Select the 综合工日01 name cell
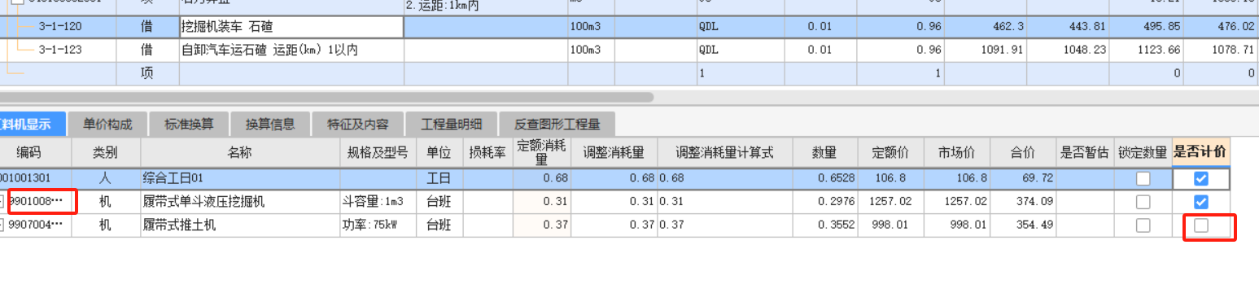 240,178
